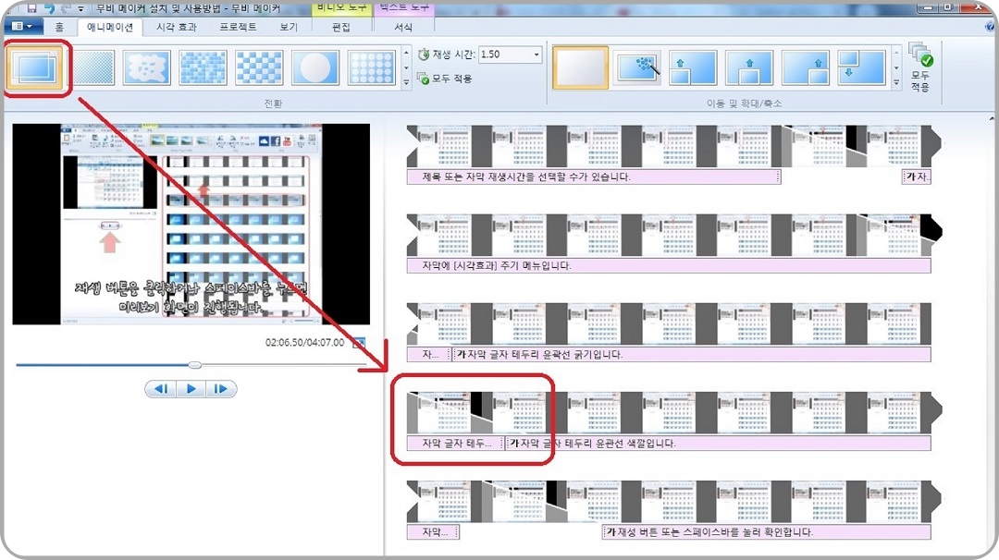Switch to the 보기 tab
The width and height of the screenshot is (999, 560).
(289, 27)
